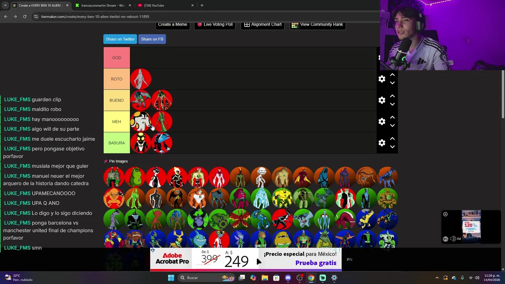Screen dimensions: 505x284
Task: Pick Big Chill from the image pool
Action: [x=324, y=177]
